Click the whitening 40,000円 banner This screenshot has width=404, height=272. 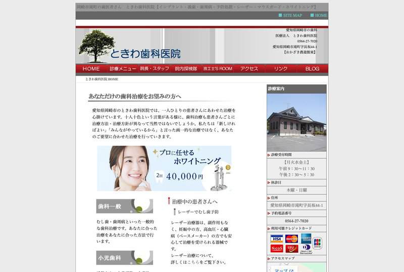click(x=164, y=168)
